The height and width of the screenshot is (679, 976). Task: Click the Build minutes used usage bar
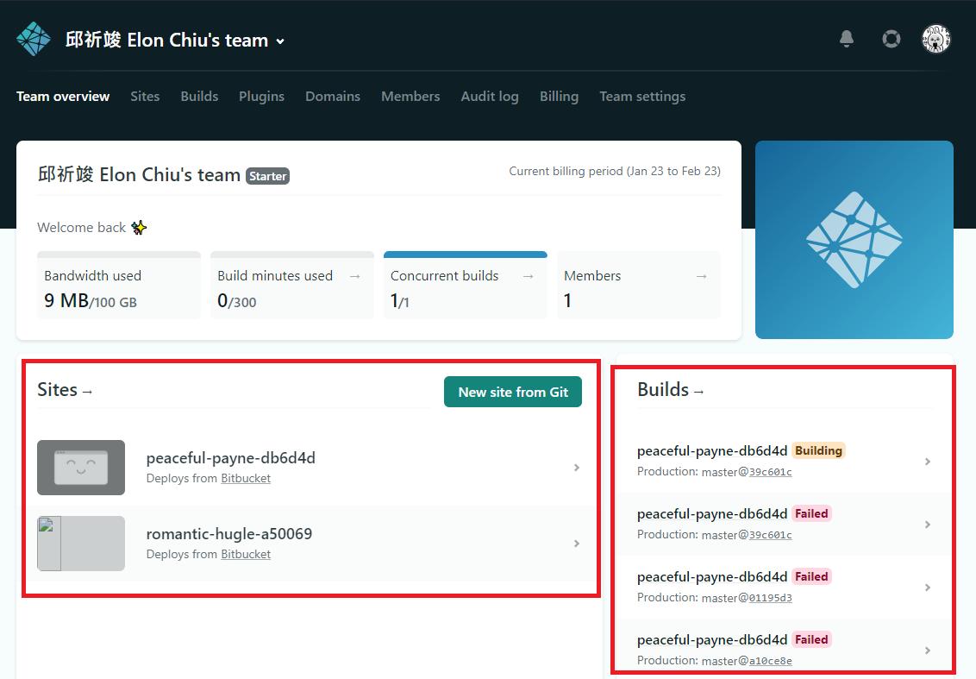pyautogui.click(x=292, y=255)
